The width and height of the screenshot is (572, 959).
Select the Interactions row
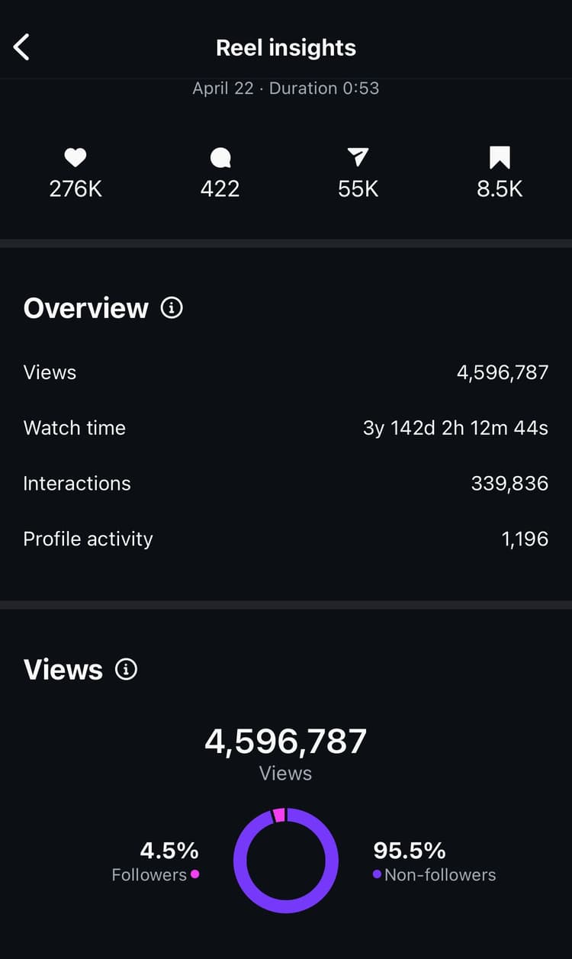click(x=285, y=484)
